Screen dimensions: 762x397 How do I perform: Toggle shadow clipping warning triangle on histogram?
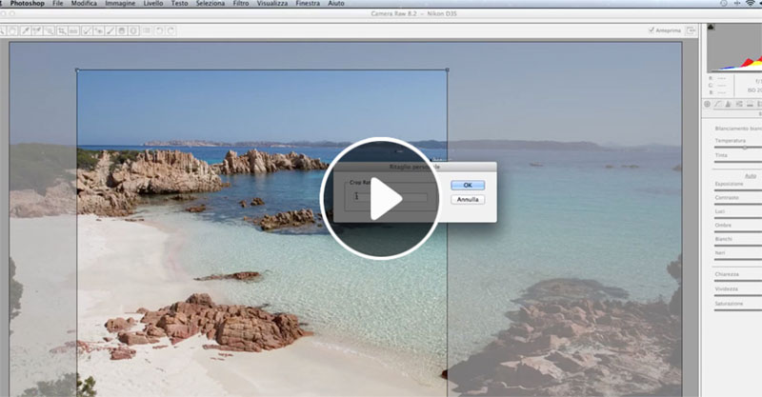tap(711, 28)
